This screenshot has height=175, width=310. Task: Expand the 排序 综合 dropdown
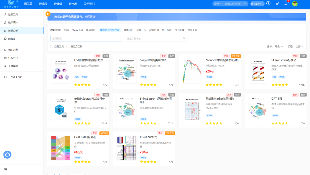click(275, 46)
